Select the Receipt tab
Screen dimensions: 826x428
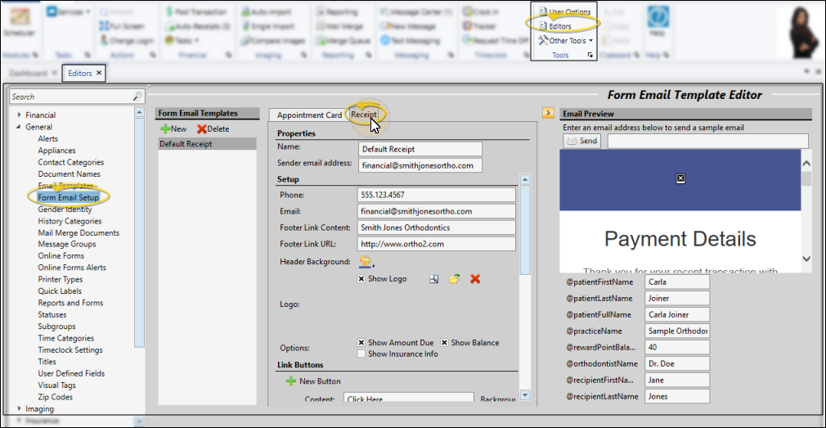tap(363, 115)
